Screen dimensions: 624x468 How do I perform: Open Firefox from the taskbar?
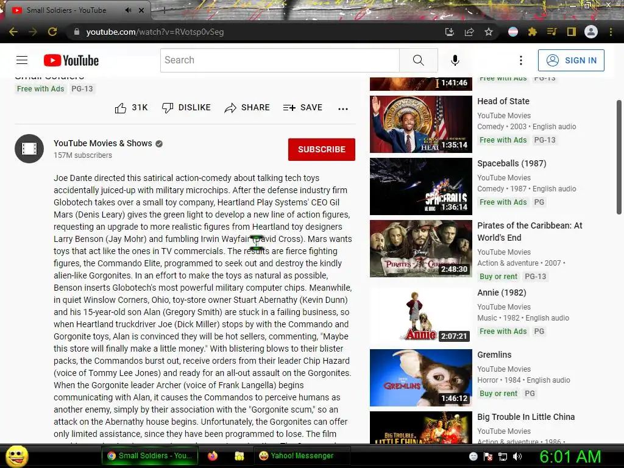click(x=213, y=456)
